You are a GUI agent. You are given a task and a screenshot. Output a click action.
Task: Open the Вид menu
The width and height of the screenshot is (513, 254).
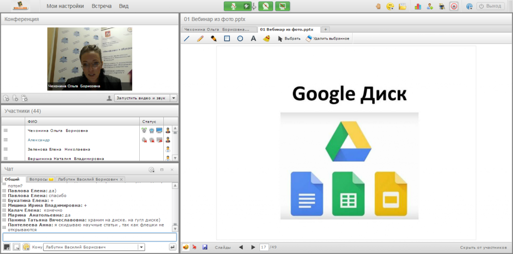coord(124,6)
